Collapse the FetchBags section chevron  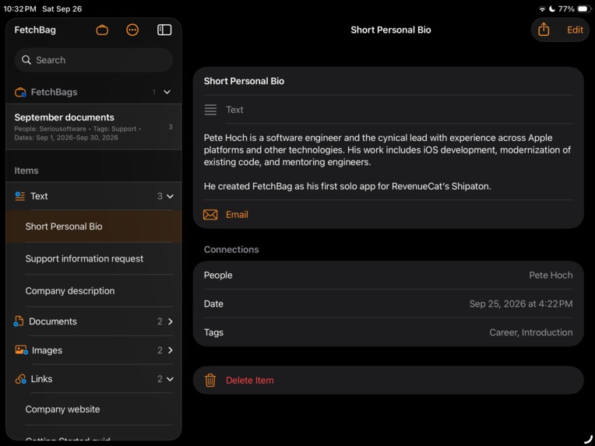pyautogui.click(x=167, y=92)
